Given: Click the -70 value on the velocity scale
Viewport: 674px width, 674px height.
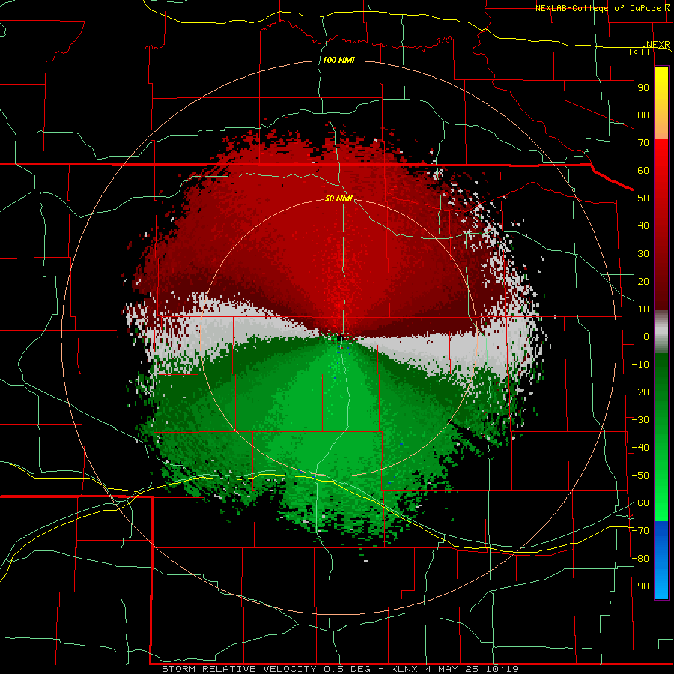Looking at the screenshot, I should click(x=640, y=531).
